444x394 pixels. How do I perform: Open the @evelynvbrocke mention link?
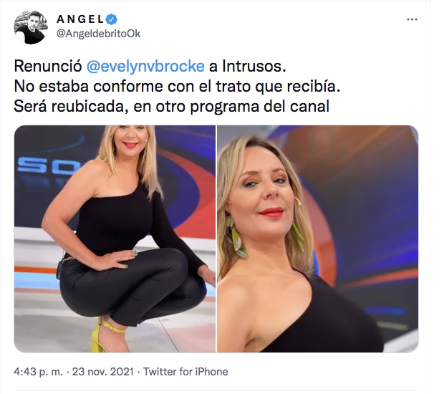pyautogui.click(x=145, y=67)
